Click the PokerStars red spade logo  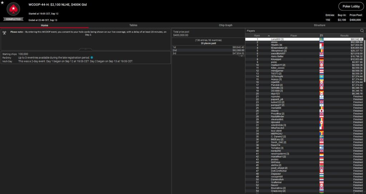(x=13, y=9)
